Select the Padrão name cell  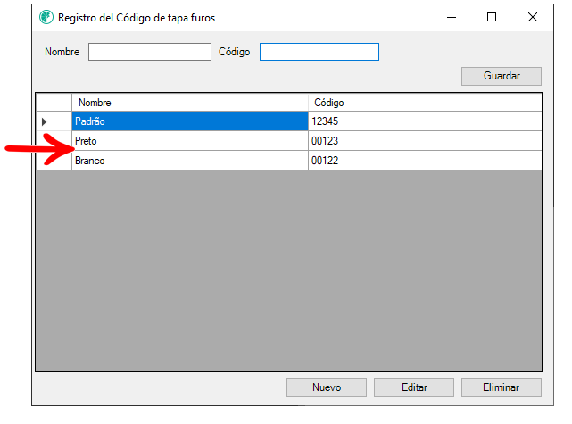click(x=190, y=121)
